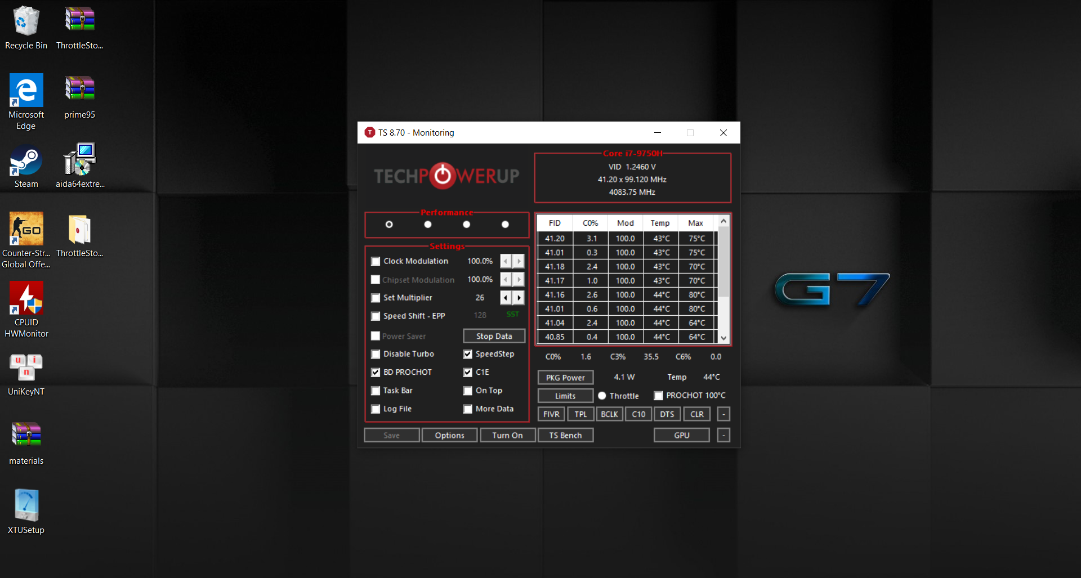Screen dimensions: 1081x578
Task: Click the Speed Shift EPP value 128
Action: click(x=480, y=316)
